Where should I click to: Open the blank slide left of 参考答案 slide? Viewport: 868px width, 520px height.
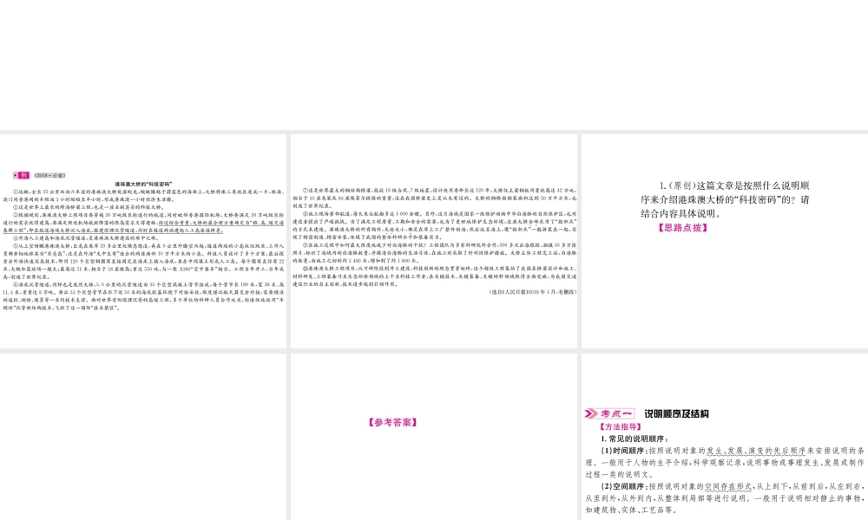[x=143, y=437]
